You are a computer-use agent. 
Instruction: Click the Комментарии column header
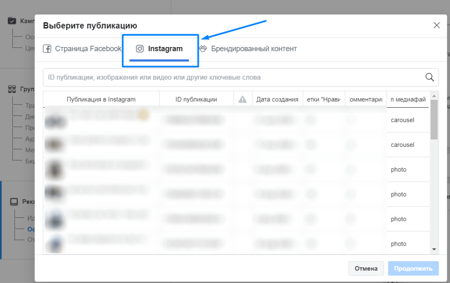pyautogui.click(x=366, y=99)
